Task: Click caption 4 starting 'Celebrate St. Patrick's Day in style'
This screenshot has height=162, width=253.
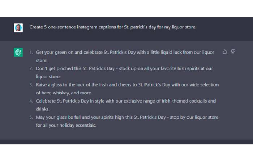Action: point(126,105)
